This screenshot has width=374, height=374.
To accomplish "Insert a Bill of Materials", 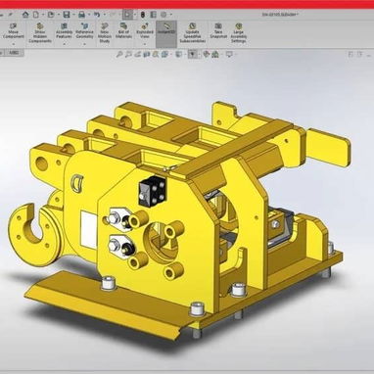I will point(123,31).
